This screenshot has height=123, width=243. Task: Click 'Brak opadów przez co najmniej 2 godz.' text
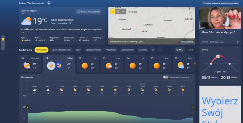click(x=127, y=42)
